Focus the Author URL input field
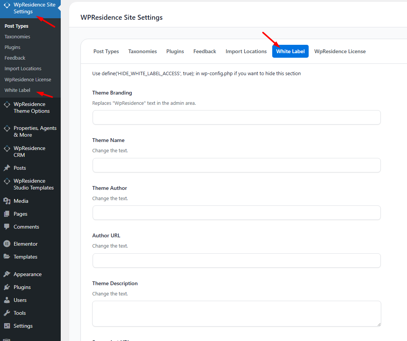Image resolution: width=407 pixels, height=341 pixels. 237,260
